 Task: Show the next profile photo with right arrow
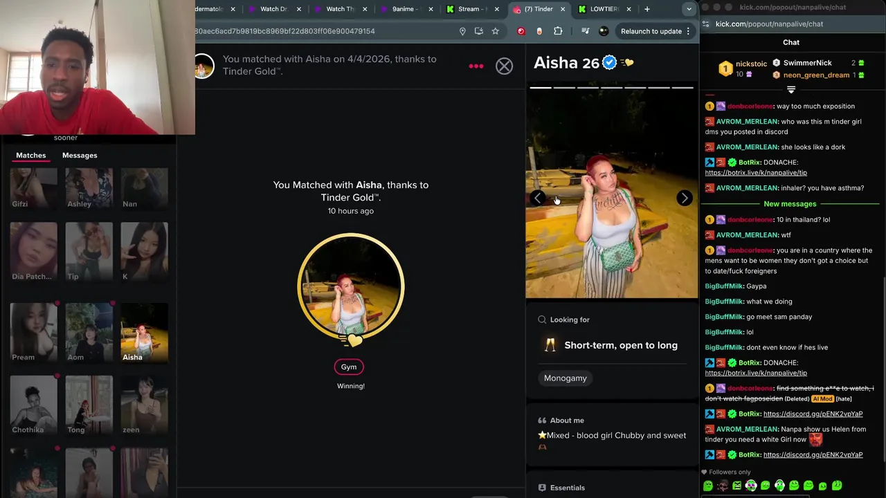(684, 199)
